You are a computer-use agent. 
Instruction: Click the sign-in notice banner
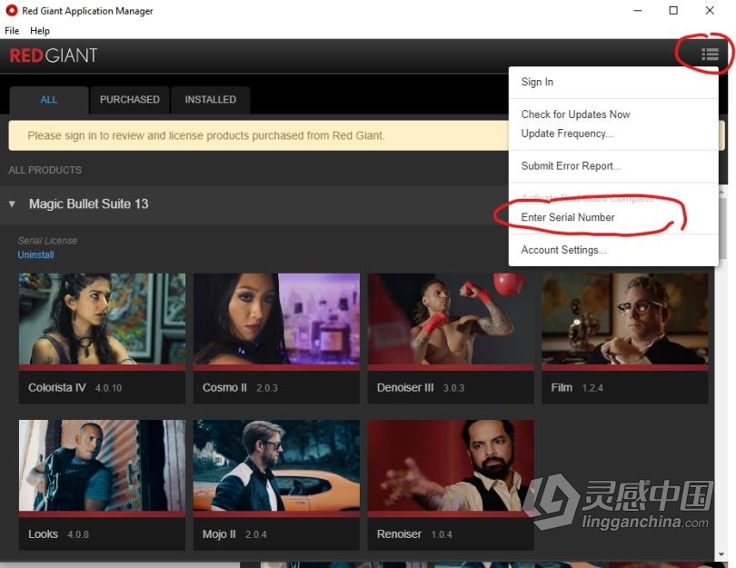[258, 135]
